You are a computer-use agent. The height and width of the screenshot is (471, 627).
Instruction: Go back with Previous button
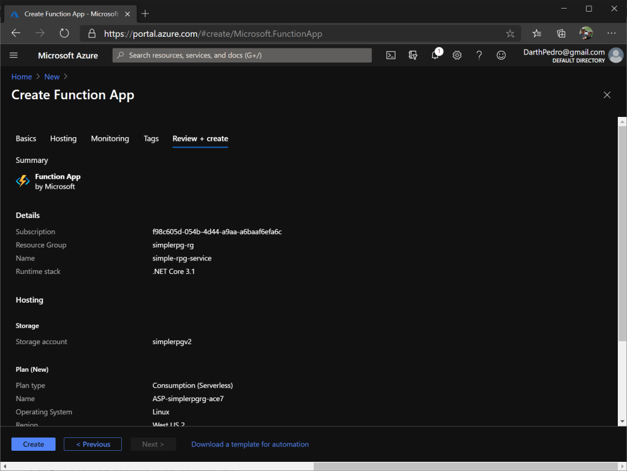pos(93,444)
